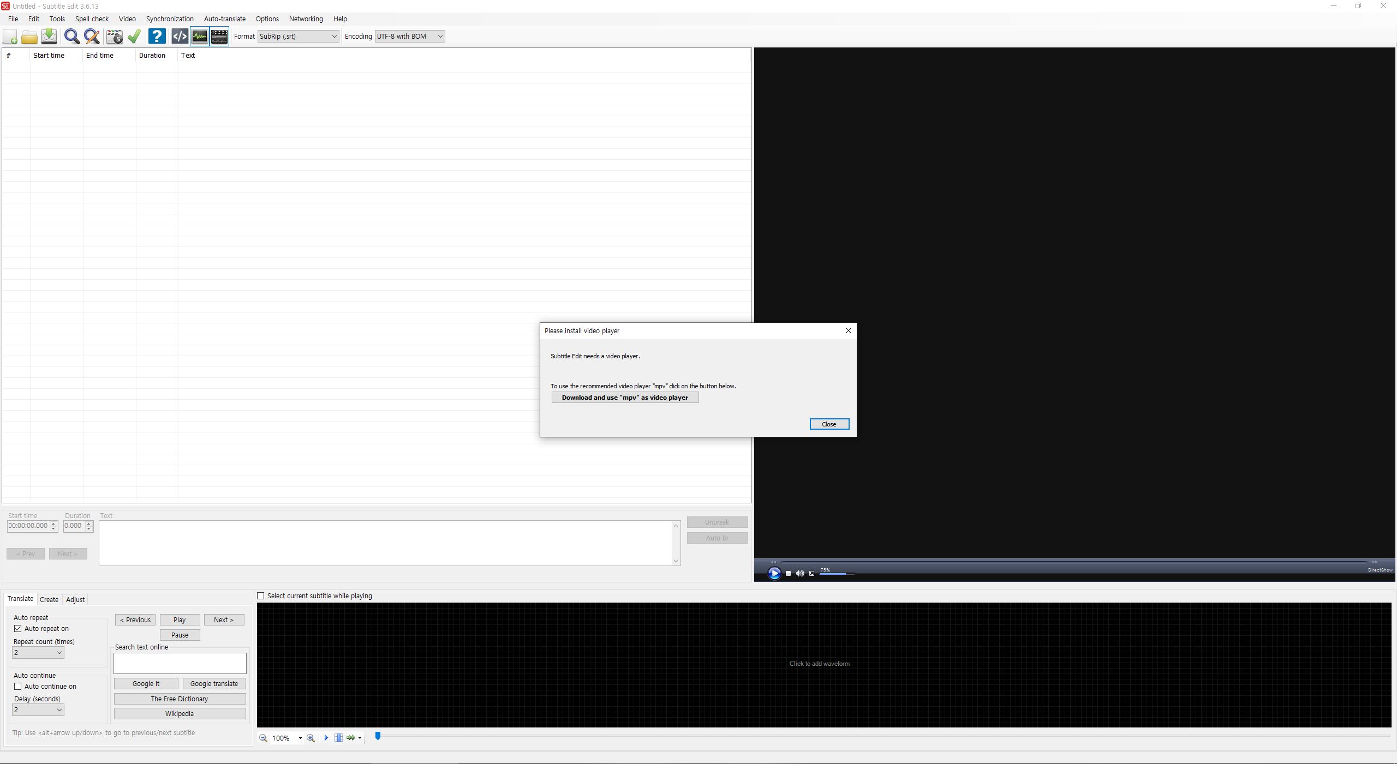Open the Encoding UTF-8 with BOM dropdown
Viewport: 1397px width, 764px height.
tap(409, 37)
